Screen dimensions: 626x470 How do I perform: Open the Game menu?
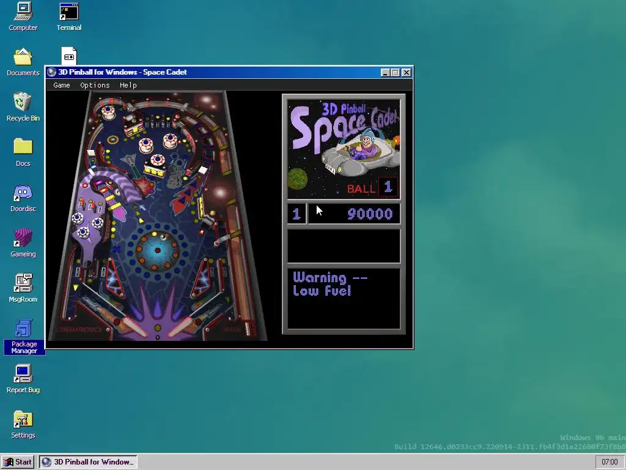(62, 85)
